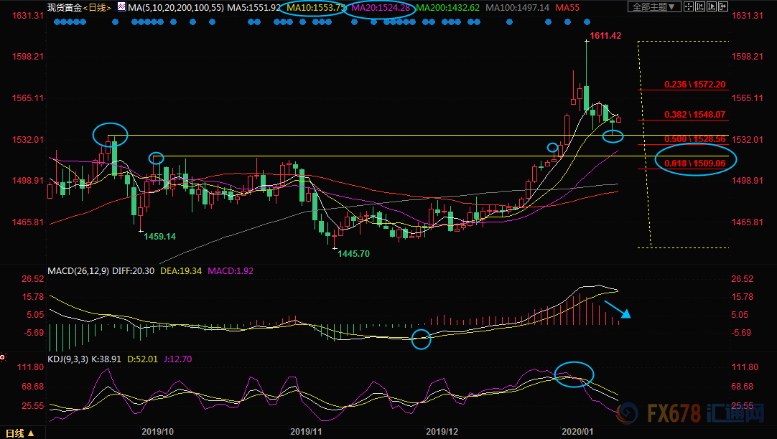Click the small chart icon before MA parameters
The image size is (777, 439).
(x=121, y=7)
